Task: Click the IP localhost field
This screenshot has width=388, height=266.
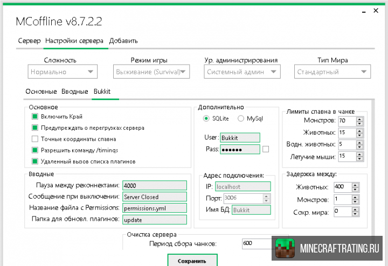Action: pos(243,187)
